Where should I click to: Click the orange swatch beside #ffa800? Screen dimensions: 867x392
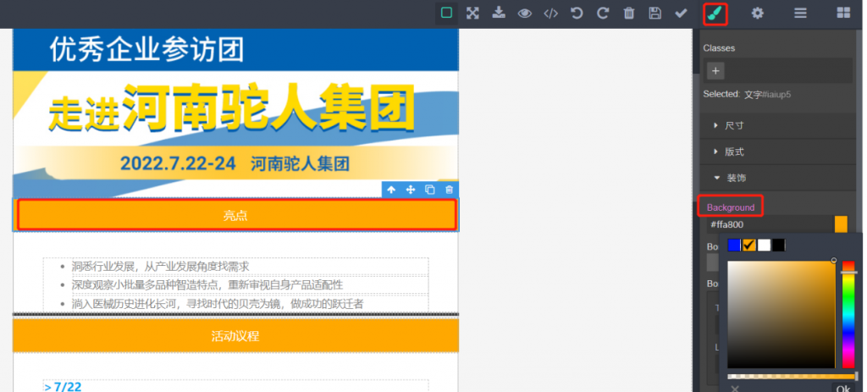841,224
